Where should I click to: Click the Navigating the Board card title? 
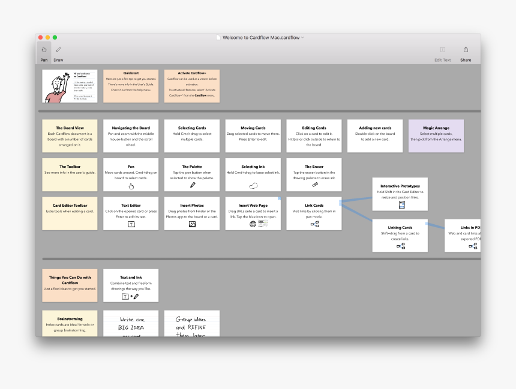click(131, 128)
